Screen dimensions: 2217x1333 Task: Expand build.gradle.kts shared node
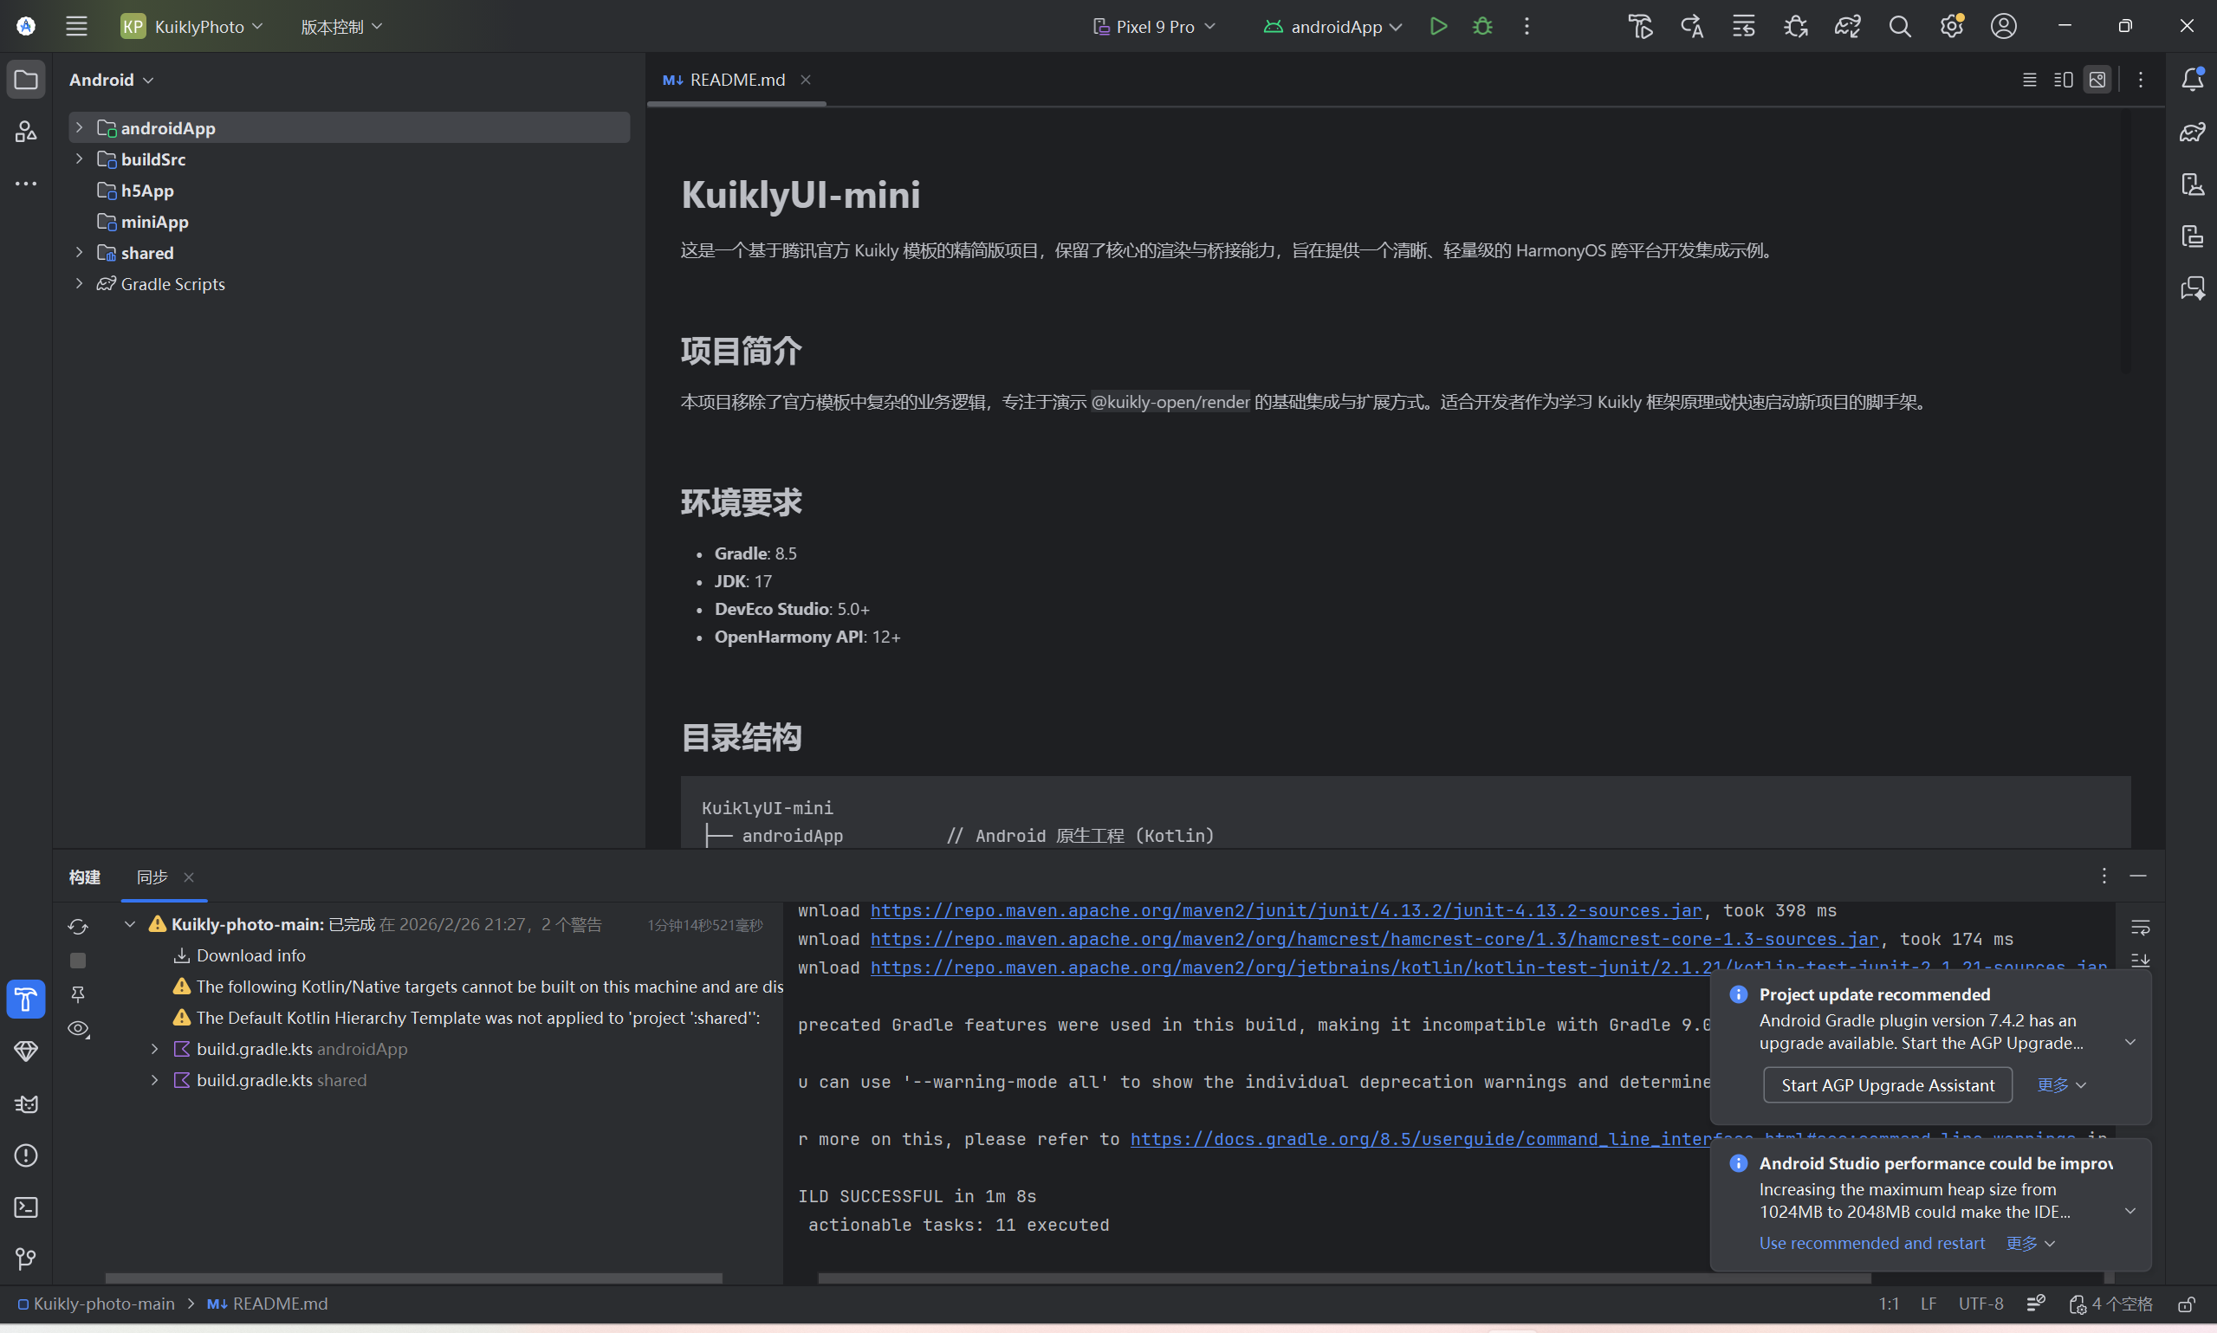(x=154, y=1080)
